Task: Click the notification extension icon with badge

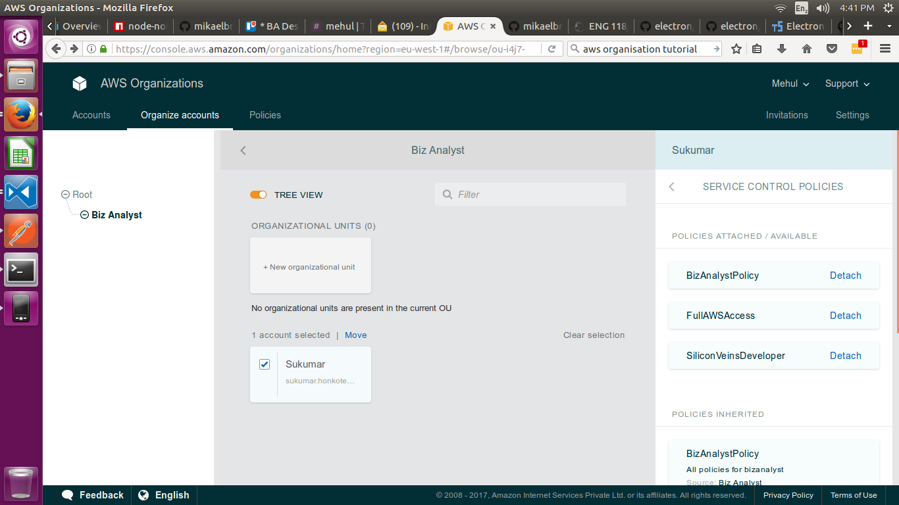Action: coord(858,47)
